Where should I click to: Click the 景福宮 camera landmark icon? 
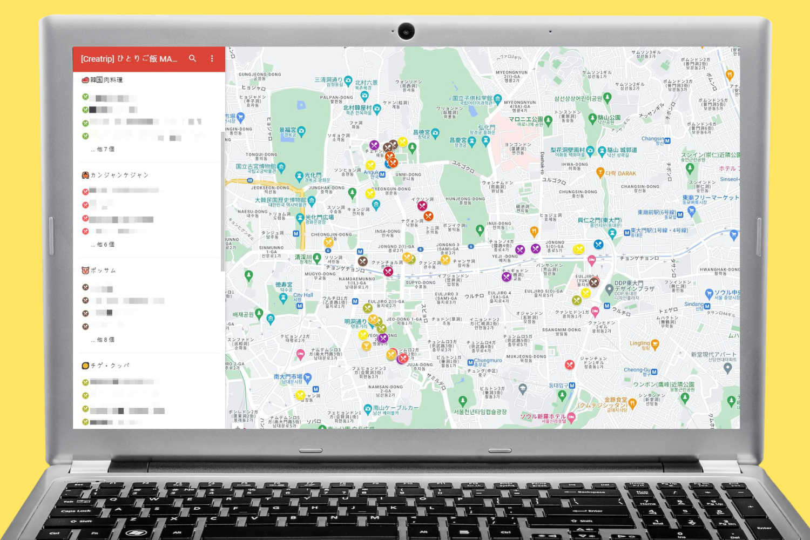coord(301,131)
